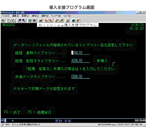
Task: Click the F5 = 処理実行 function key text
Action: [40, 112]
